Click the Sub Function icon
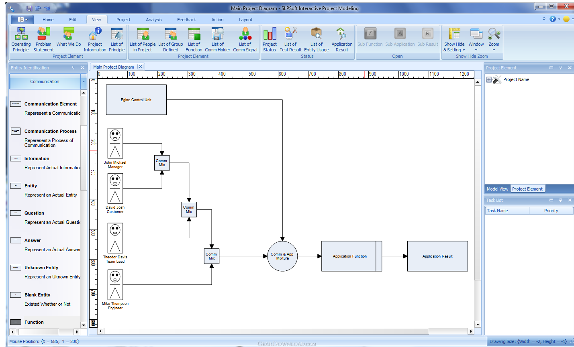 pos(370,37)
